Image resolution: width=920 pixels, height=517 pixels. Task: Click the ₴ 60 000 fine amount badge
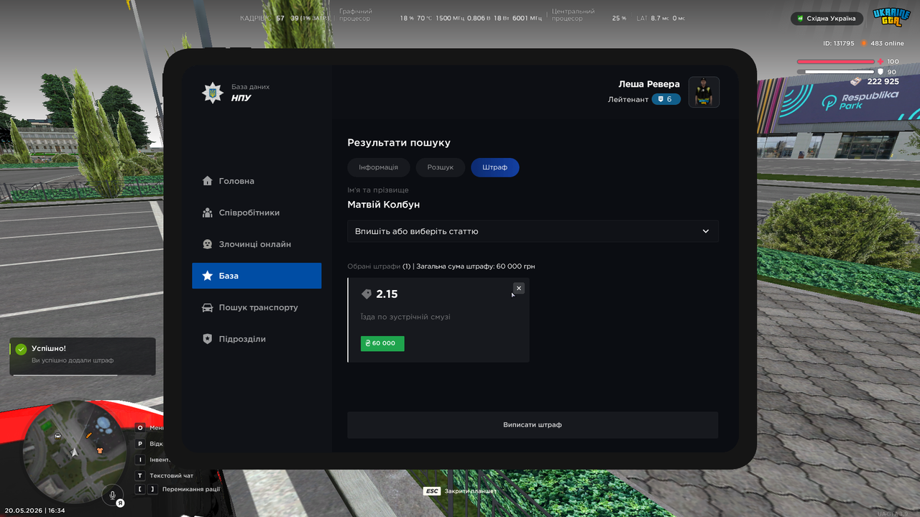click(x=382, y=343)
